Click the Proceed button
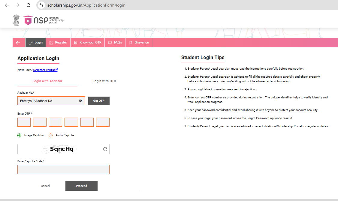The image size is (338, 201). tap(81, 186)
